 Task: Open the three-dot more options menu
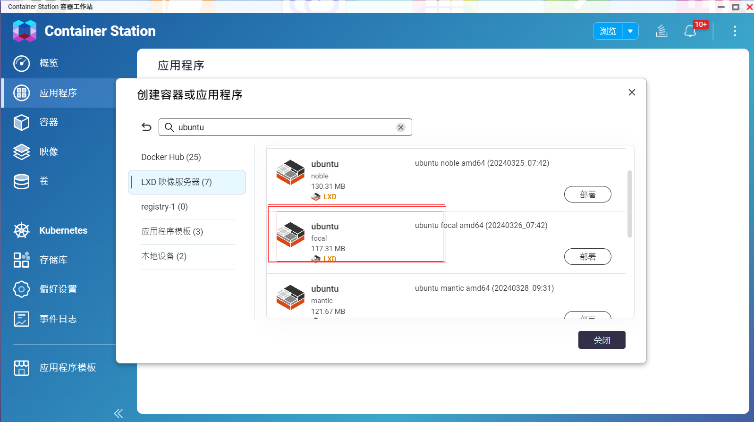pos(734,31)
